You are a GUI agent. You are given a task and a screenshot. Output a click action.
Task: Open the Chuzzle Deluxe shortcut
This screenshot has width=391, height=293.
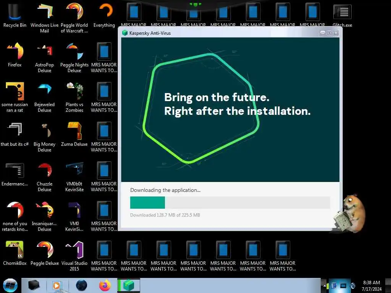tap(44, 177)
